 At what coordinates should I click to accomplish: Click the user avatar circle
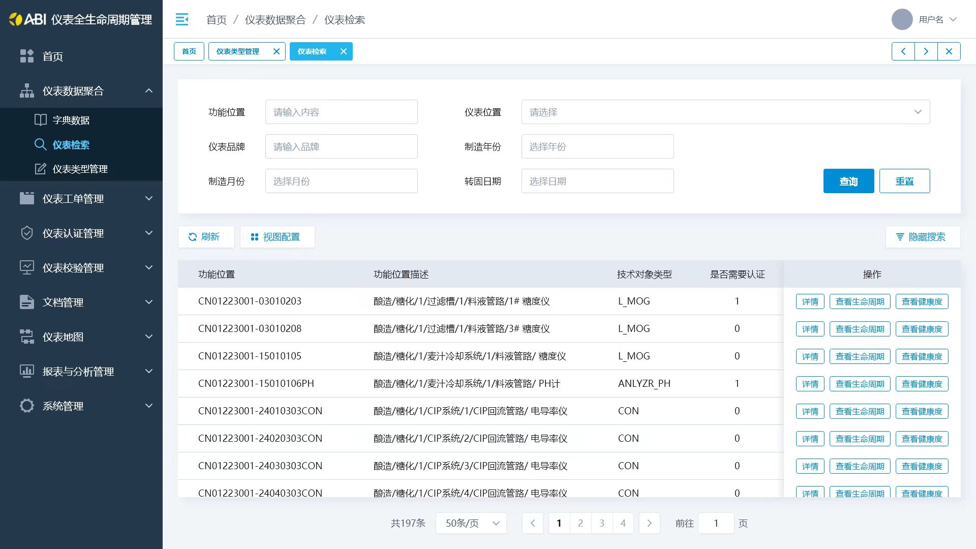[902, 19]
